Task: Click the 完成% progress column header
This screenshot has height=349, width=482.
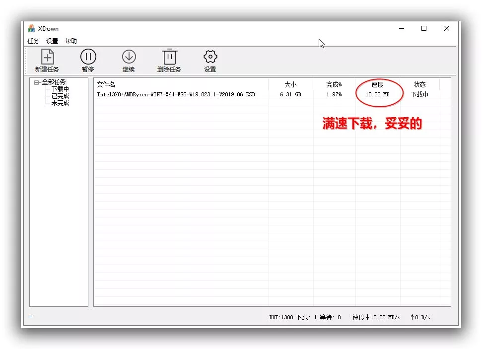Action: (x=333, y=84)
